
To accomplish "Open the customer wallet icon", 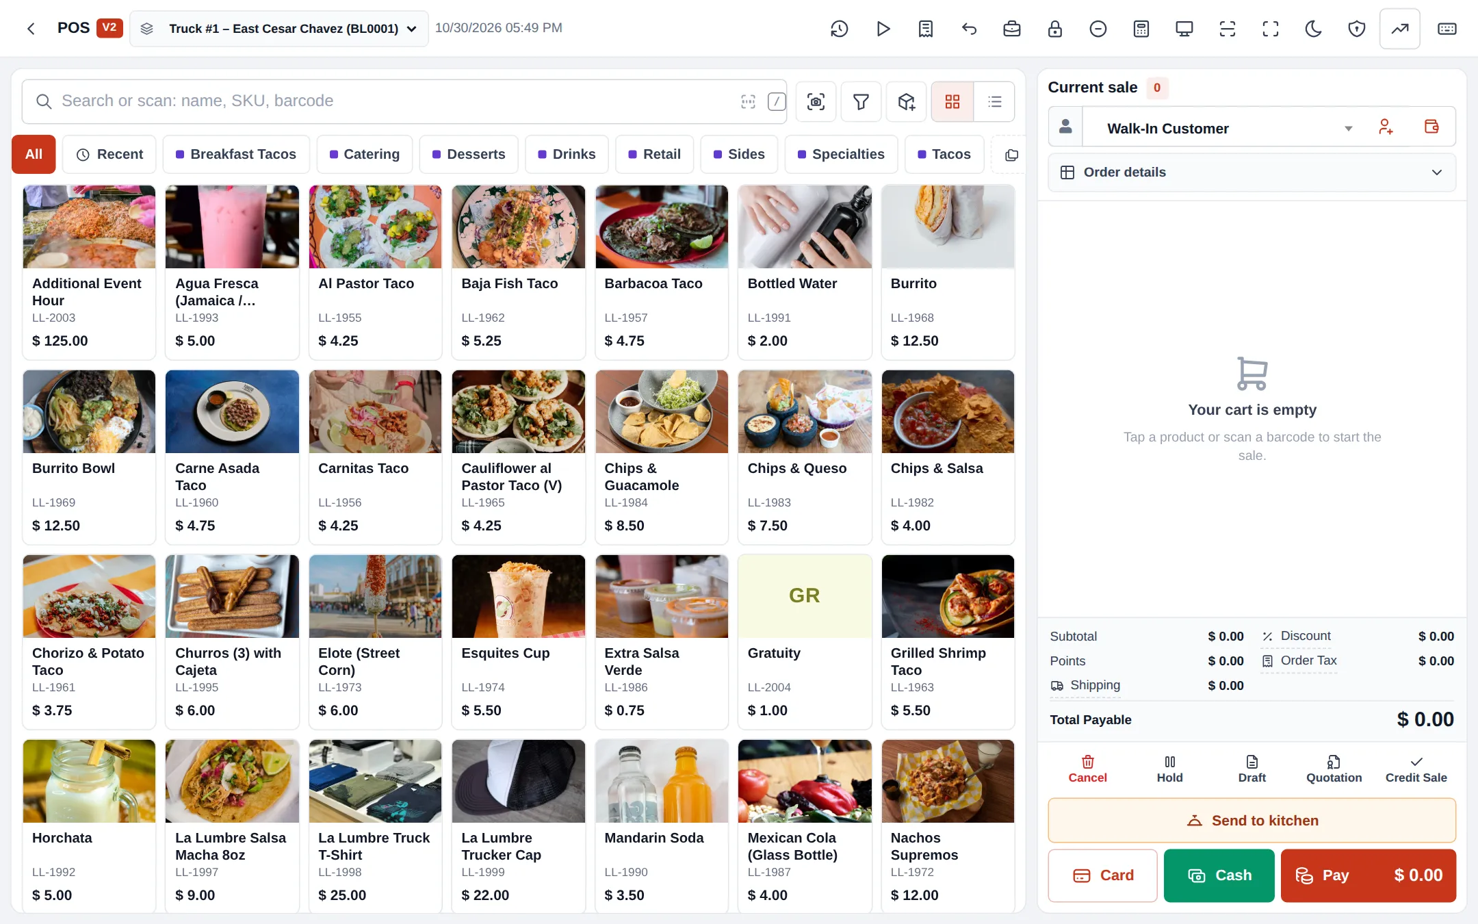I will [x=1431, y=127].
